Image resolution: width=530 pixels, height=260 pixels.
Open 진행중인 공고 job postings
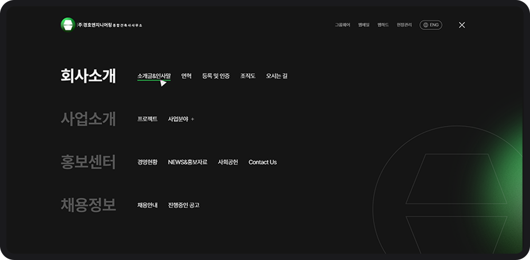(184, 205)
